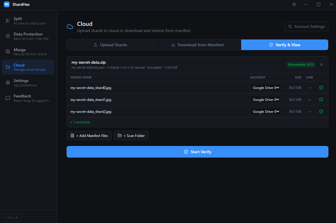336x223 pixels.
Task: Open Split section via scissors icon
Action: pyautogui.click(x=8, y=21)
